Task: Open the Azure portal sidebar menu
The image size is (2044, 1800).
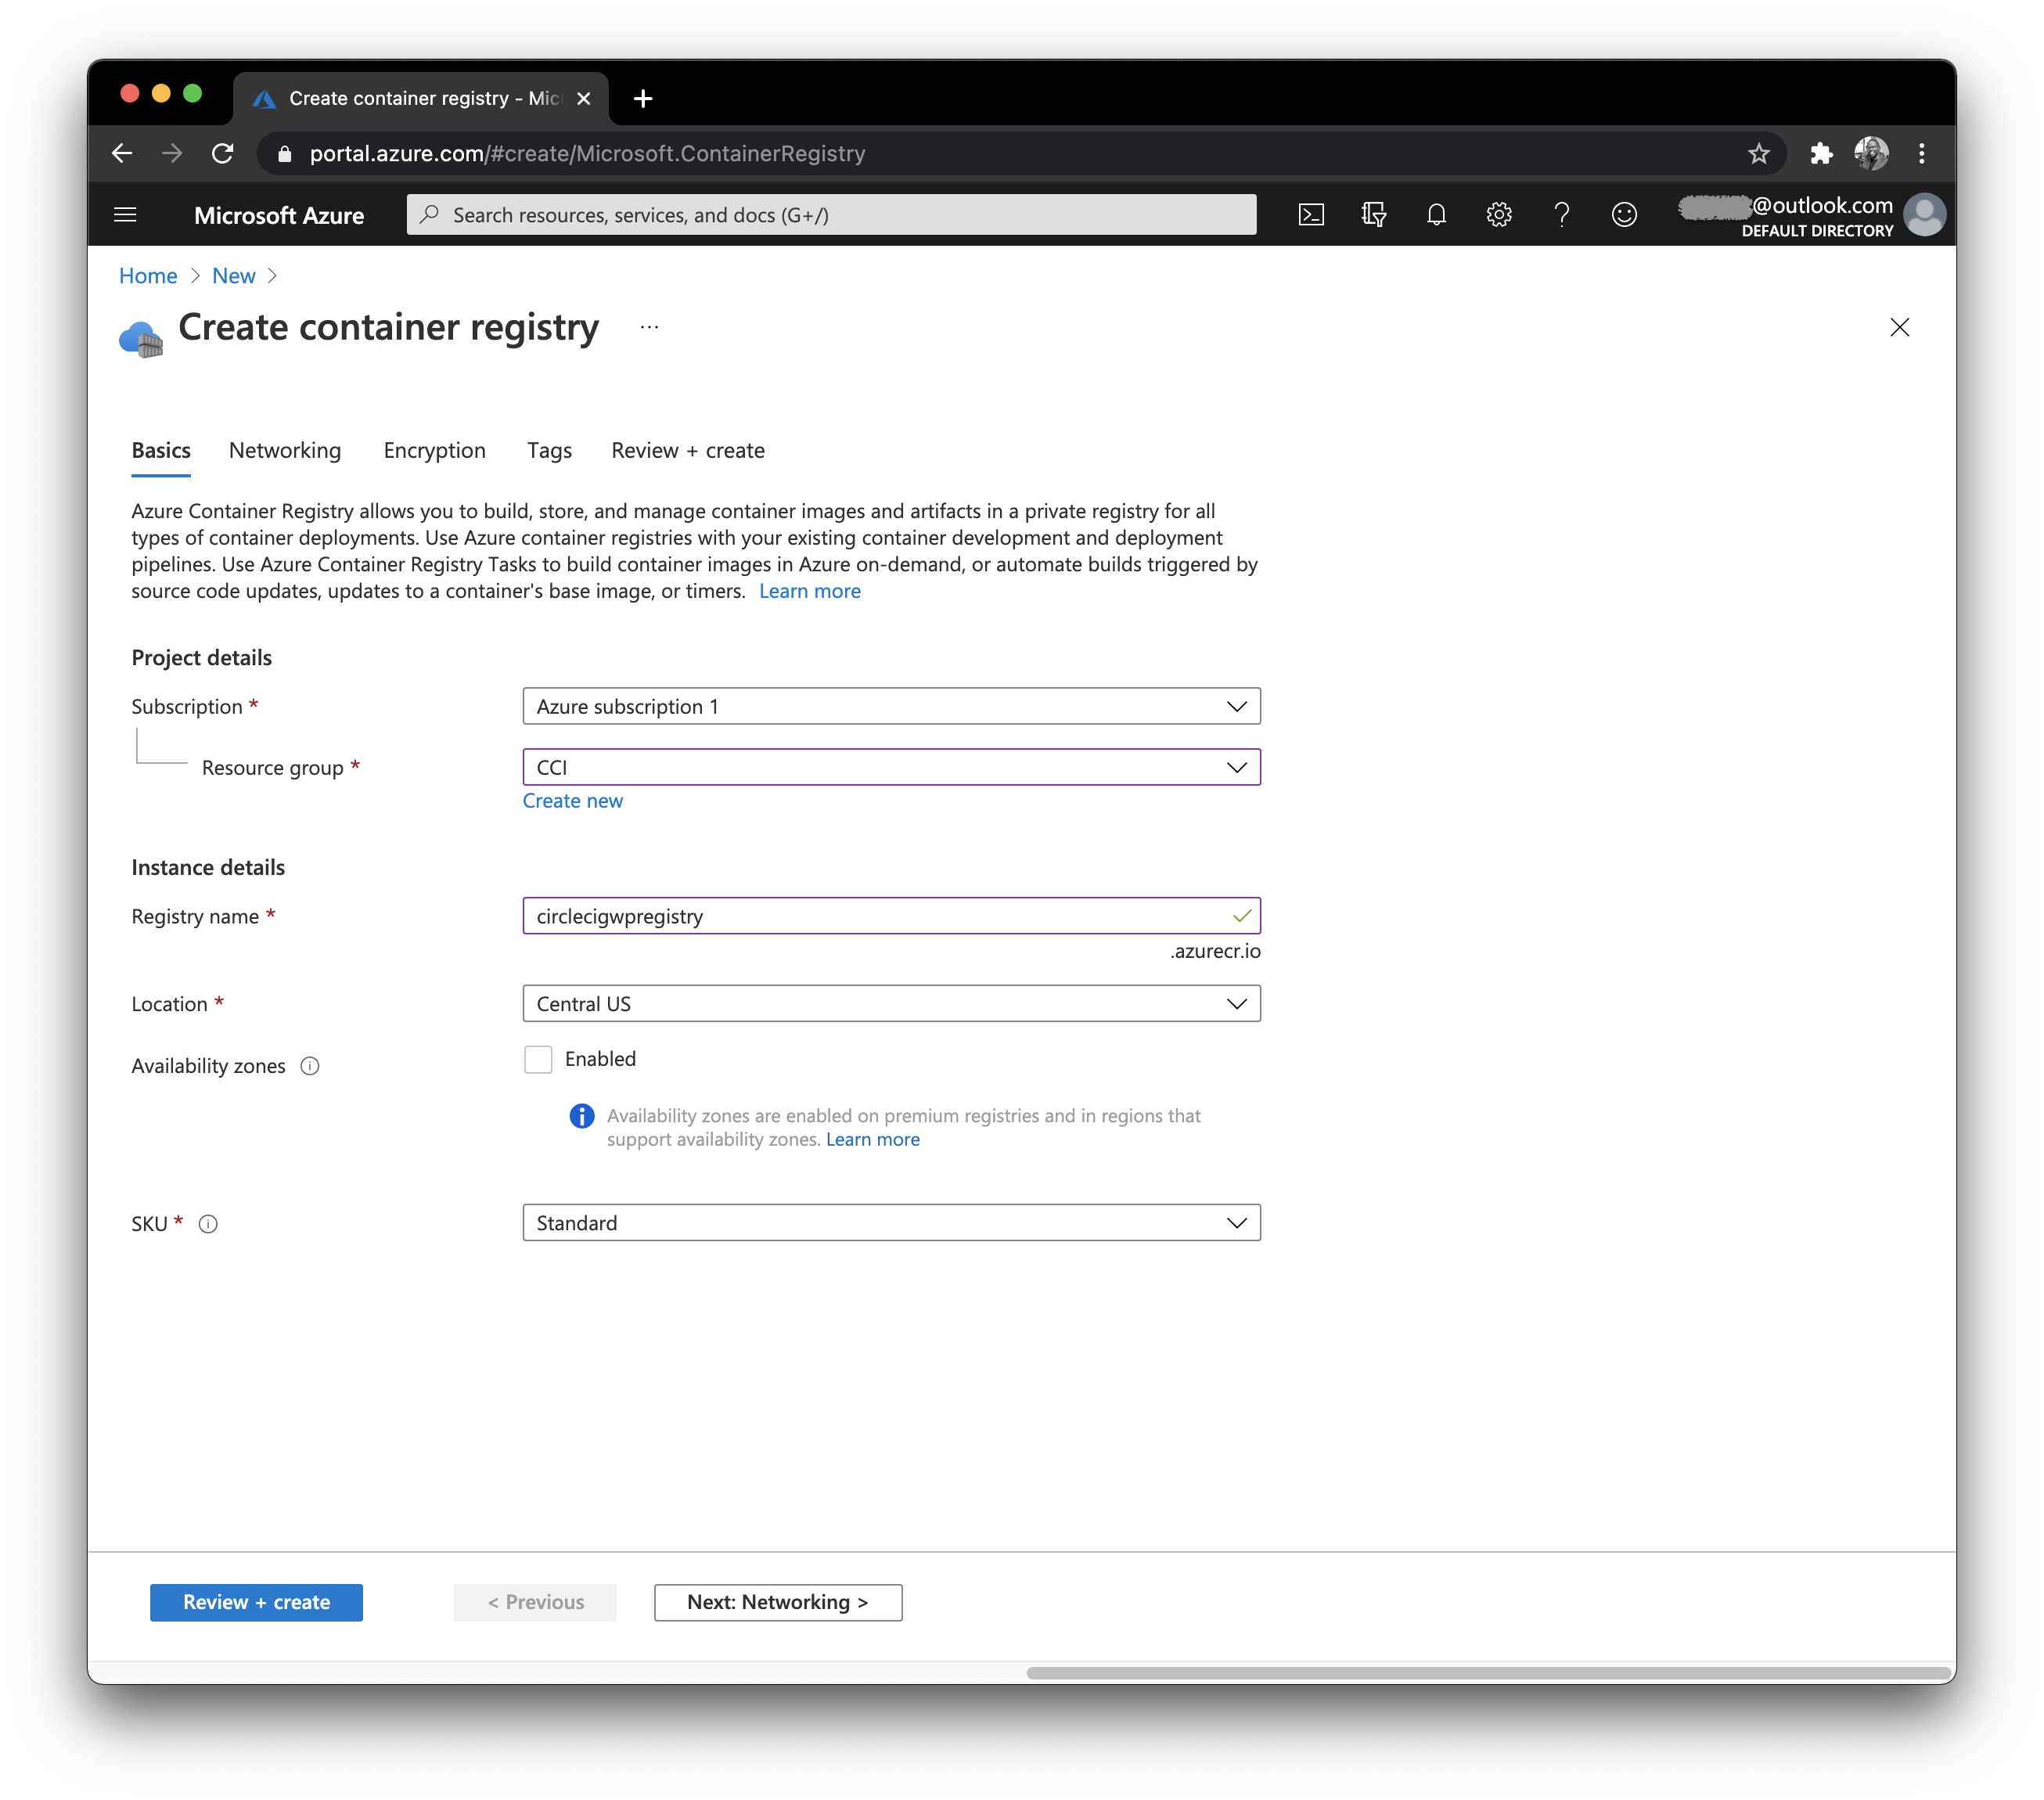Action: point(126,214)
